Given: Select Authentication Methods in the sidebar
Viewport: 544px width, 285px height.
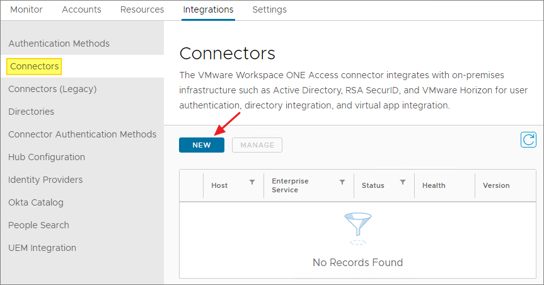Looking at the screenshot, I should 59,44.
